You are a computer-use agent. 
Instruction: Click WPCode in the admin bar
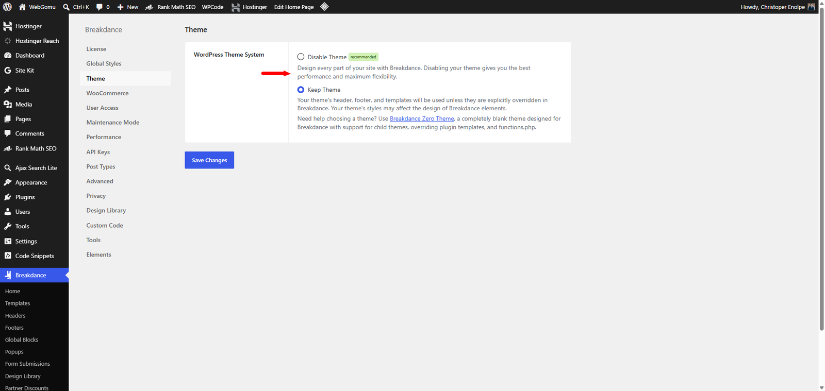tap(212, 7)
